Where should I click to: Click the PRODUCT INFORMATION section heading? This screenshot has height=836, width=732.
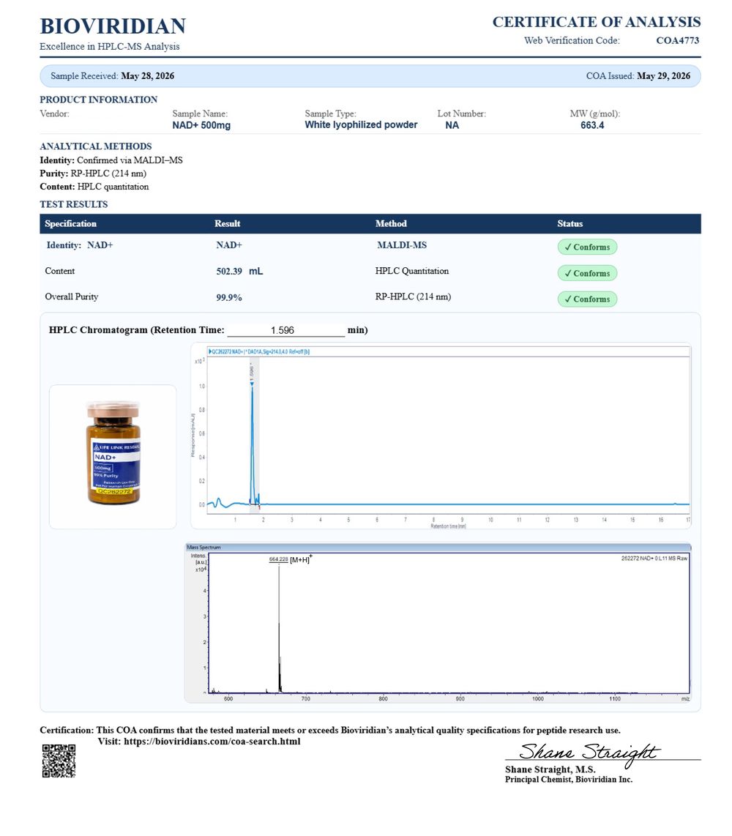pos(99,100)
